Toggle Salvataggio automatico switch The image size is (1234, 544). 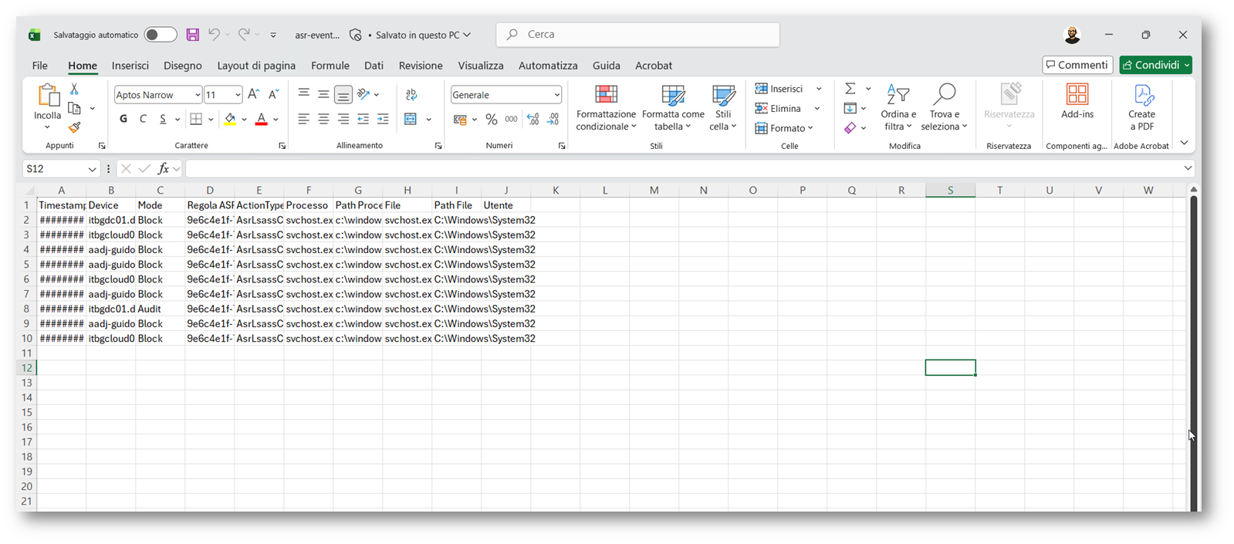click(161, 35)
